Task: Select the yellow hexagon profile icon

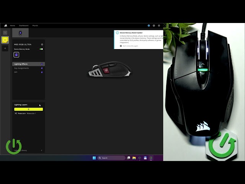Action: [5, 40]
